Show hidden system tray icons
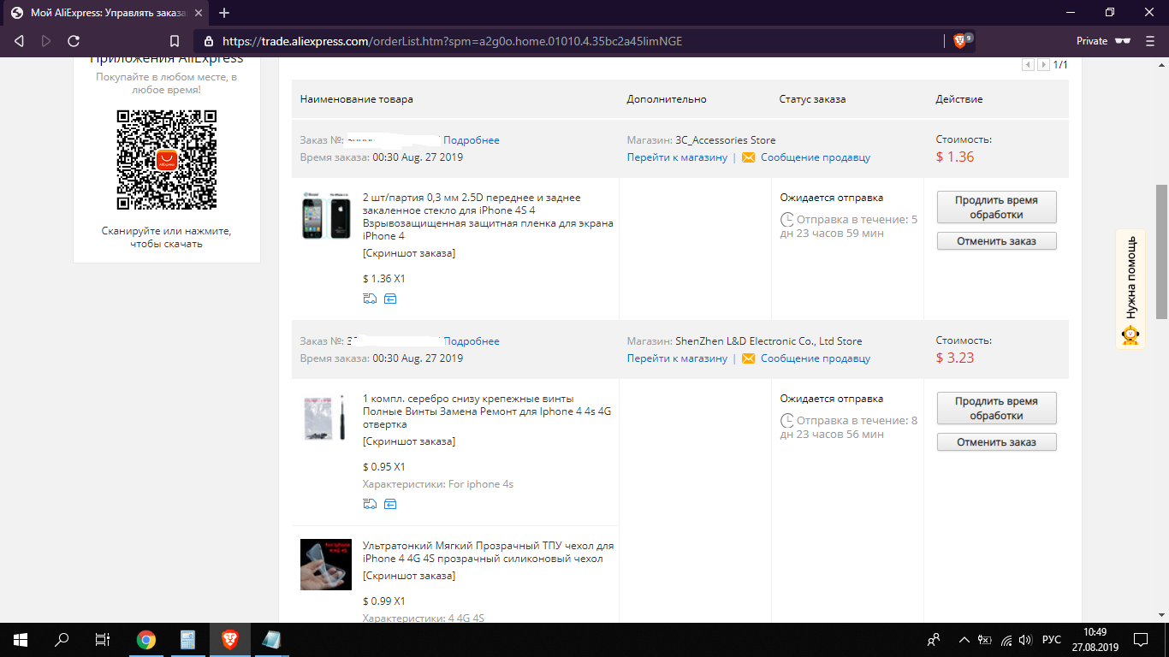Viewport: 1169px width, 657px height. [x=964, y=639]
